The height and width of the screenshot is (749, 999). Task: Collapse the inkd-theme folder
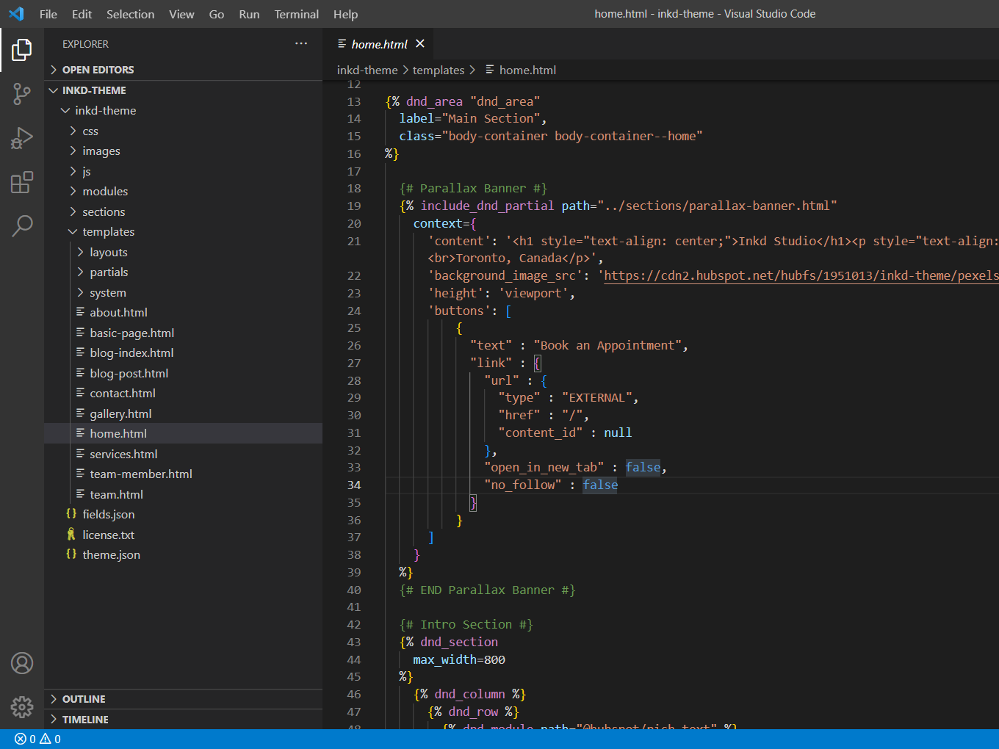point(184,110)
